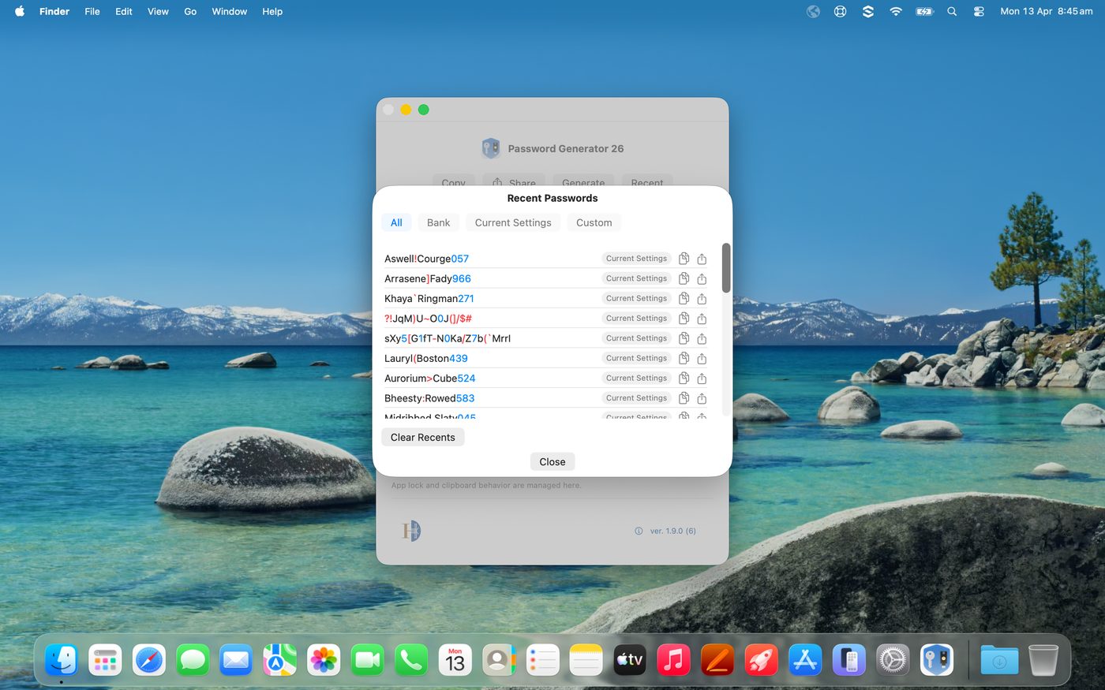Open the File menu
1105x690 pixels.
click(92, 12)
